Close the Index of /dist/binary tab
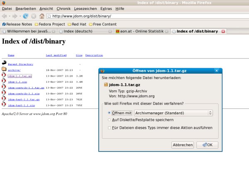Screen dimensions: 249x171 click(x=223, y=31)
